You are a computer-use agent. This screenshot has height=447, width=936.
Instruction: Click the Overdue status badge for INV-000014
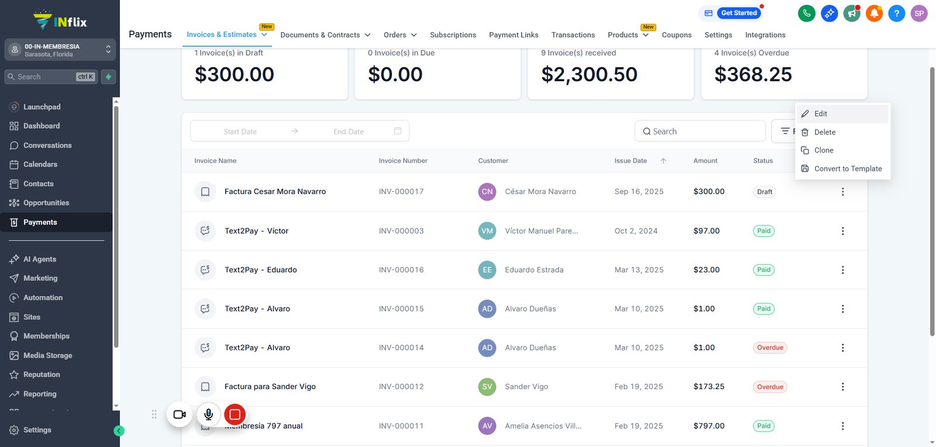pos(770,348)
